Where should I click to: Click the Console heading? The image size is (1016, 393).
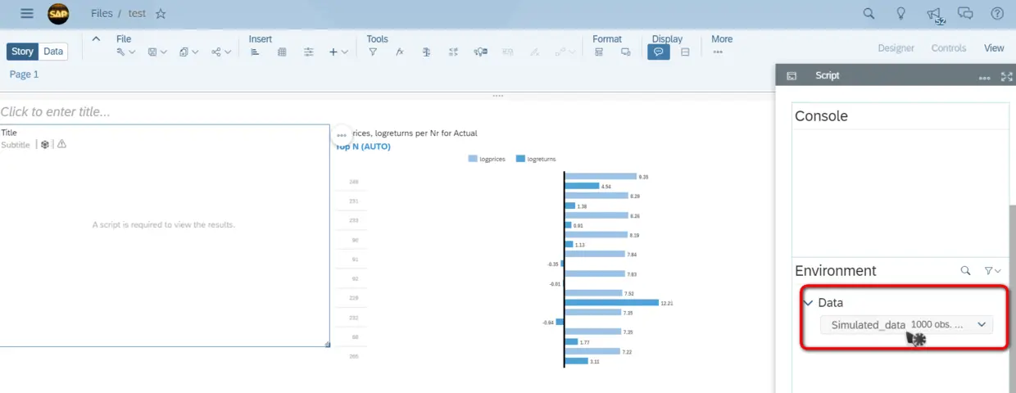pyautogui.click(x=821, y=116)
